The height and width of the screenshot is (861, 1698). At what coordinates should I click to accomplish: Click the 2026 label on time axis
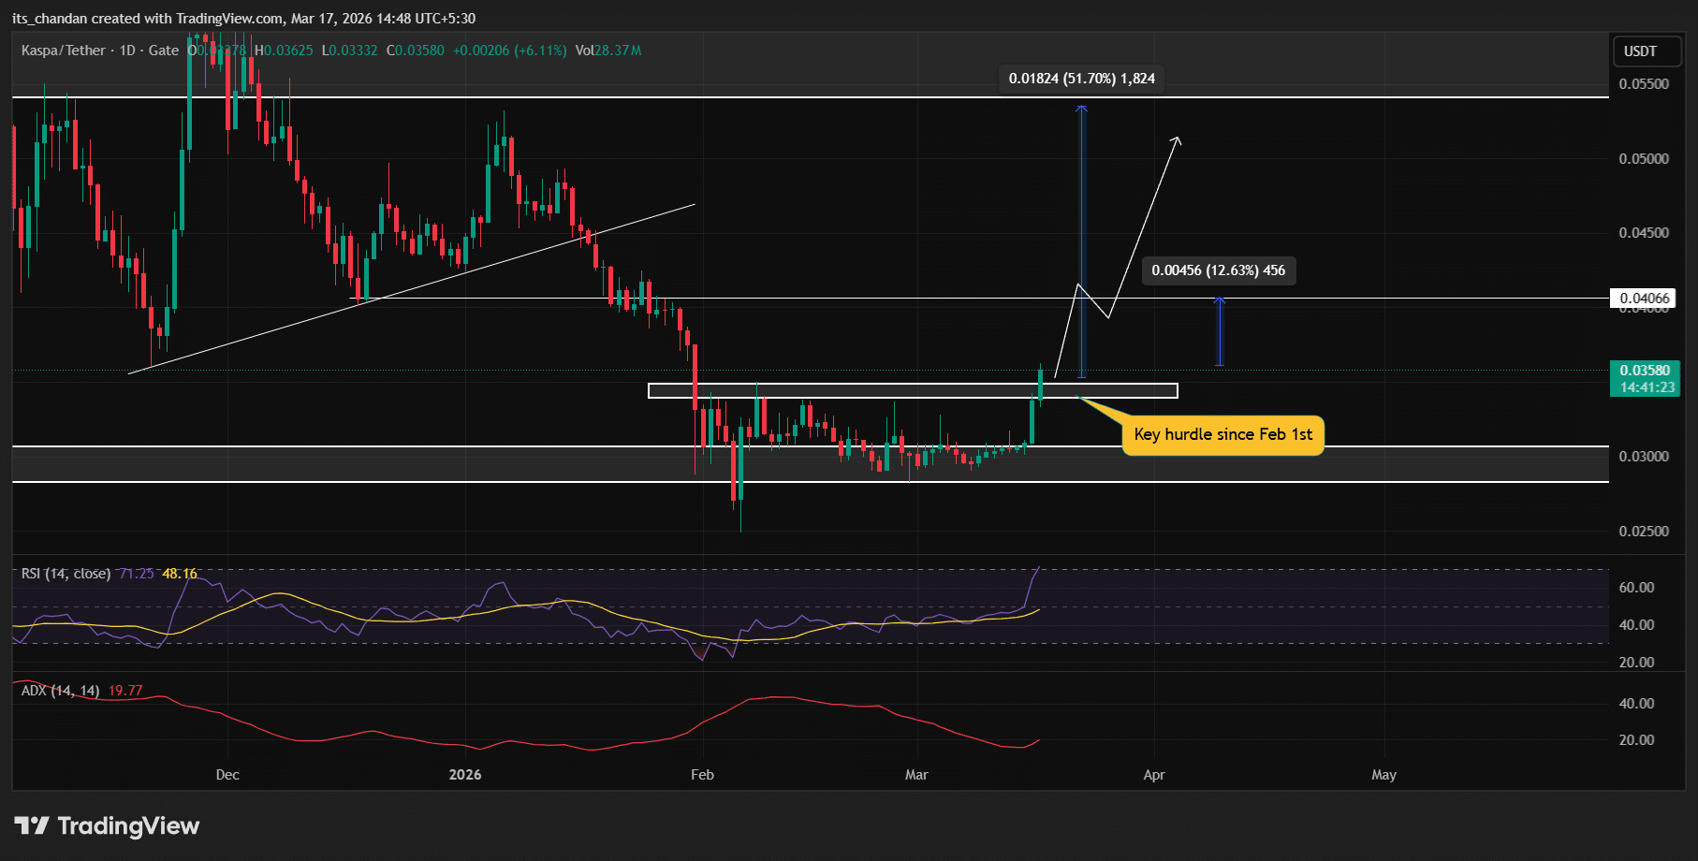[465, 775]
